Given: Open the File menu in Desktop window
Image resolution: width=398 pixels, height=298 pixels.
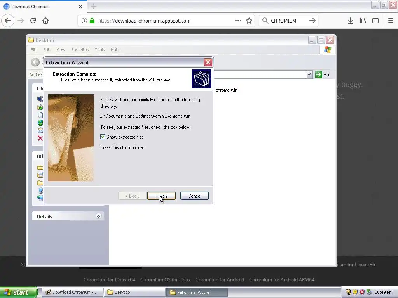Looking at the screenshot, I should (x=34, y=50).
